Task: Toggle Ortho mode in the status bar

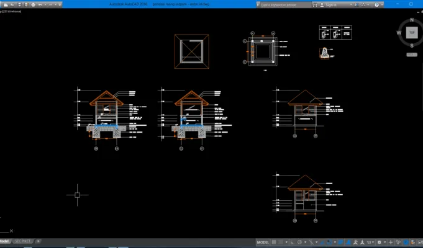Action: (x=293, y=242)
